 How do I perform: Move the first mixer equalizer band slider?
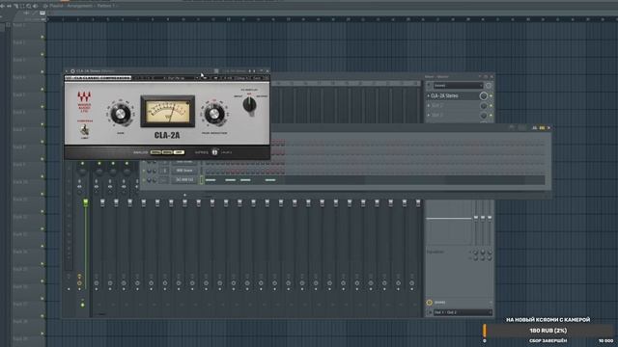[x=476, y=218]
